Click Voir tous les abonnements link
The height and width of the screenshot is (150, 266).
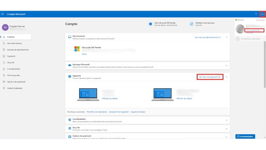(207, 37)
